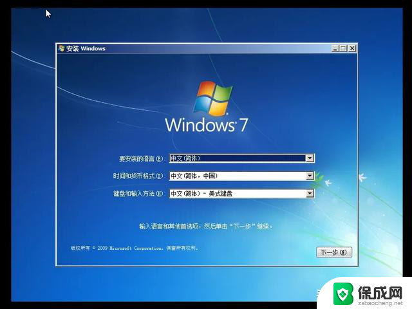This screenshot has width=412, height=309.
Task: Click the 下一步 (Next) button
Action: (x=334, y=252)
